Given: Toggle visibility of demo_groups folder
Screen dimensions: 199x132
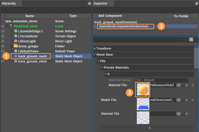Looking at the screenshot, I should [x=3, y=46].
